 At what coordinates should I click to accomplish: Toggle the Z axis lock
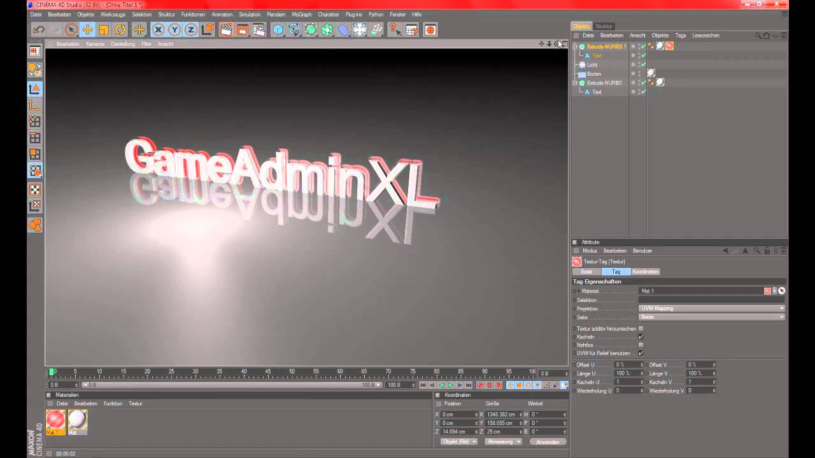click(x=191, y=30)
